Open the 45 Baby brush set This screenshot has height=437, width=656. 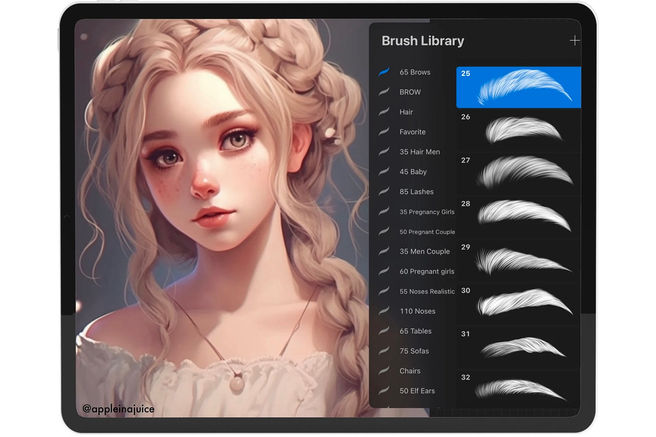(413, 172)
